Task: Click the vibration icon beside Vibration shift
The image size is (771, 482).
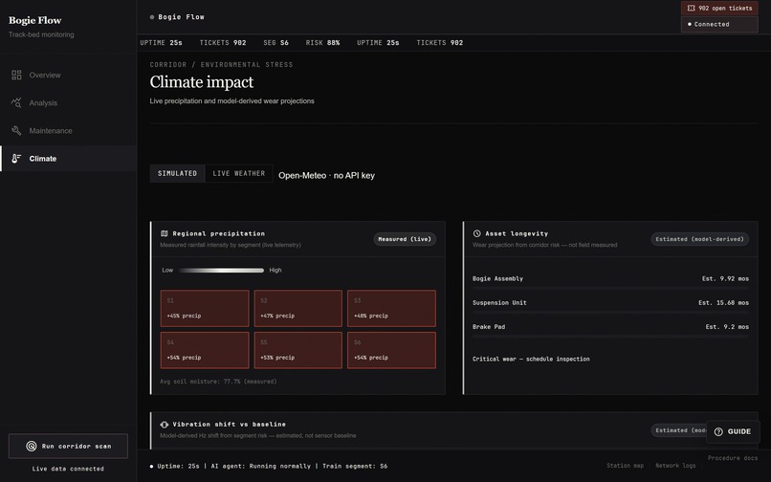Action: [165, 425]
